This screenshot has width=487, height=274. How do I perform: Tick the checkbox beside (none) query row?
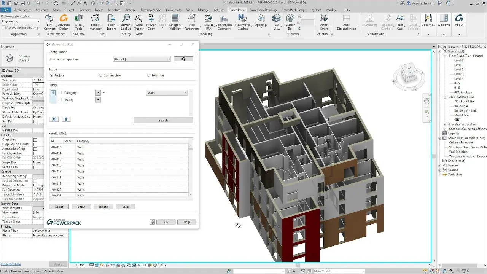coord(60,100)
